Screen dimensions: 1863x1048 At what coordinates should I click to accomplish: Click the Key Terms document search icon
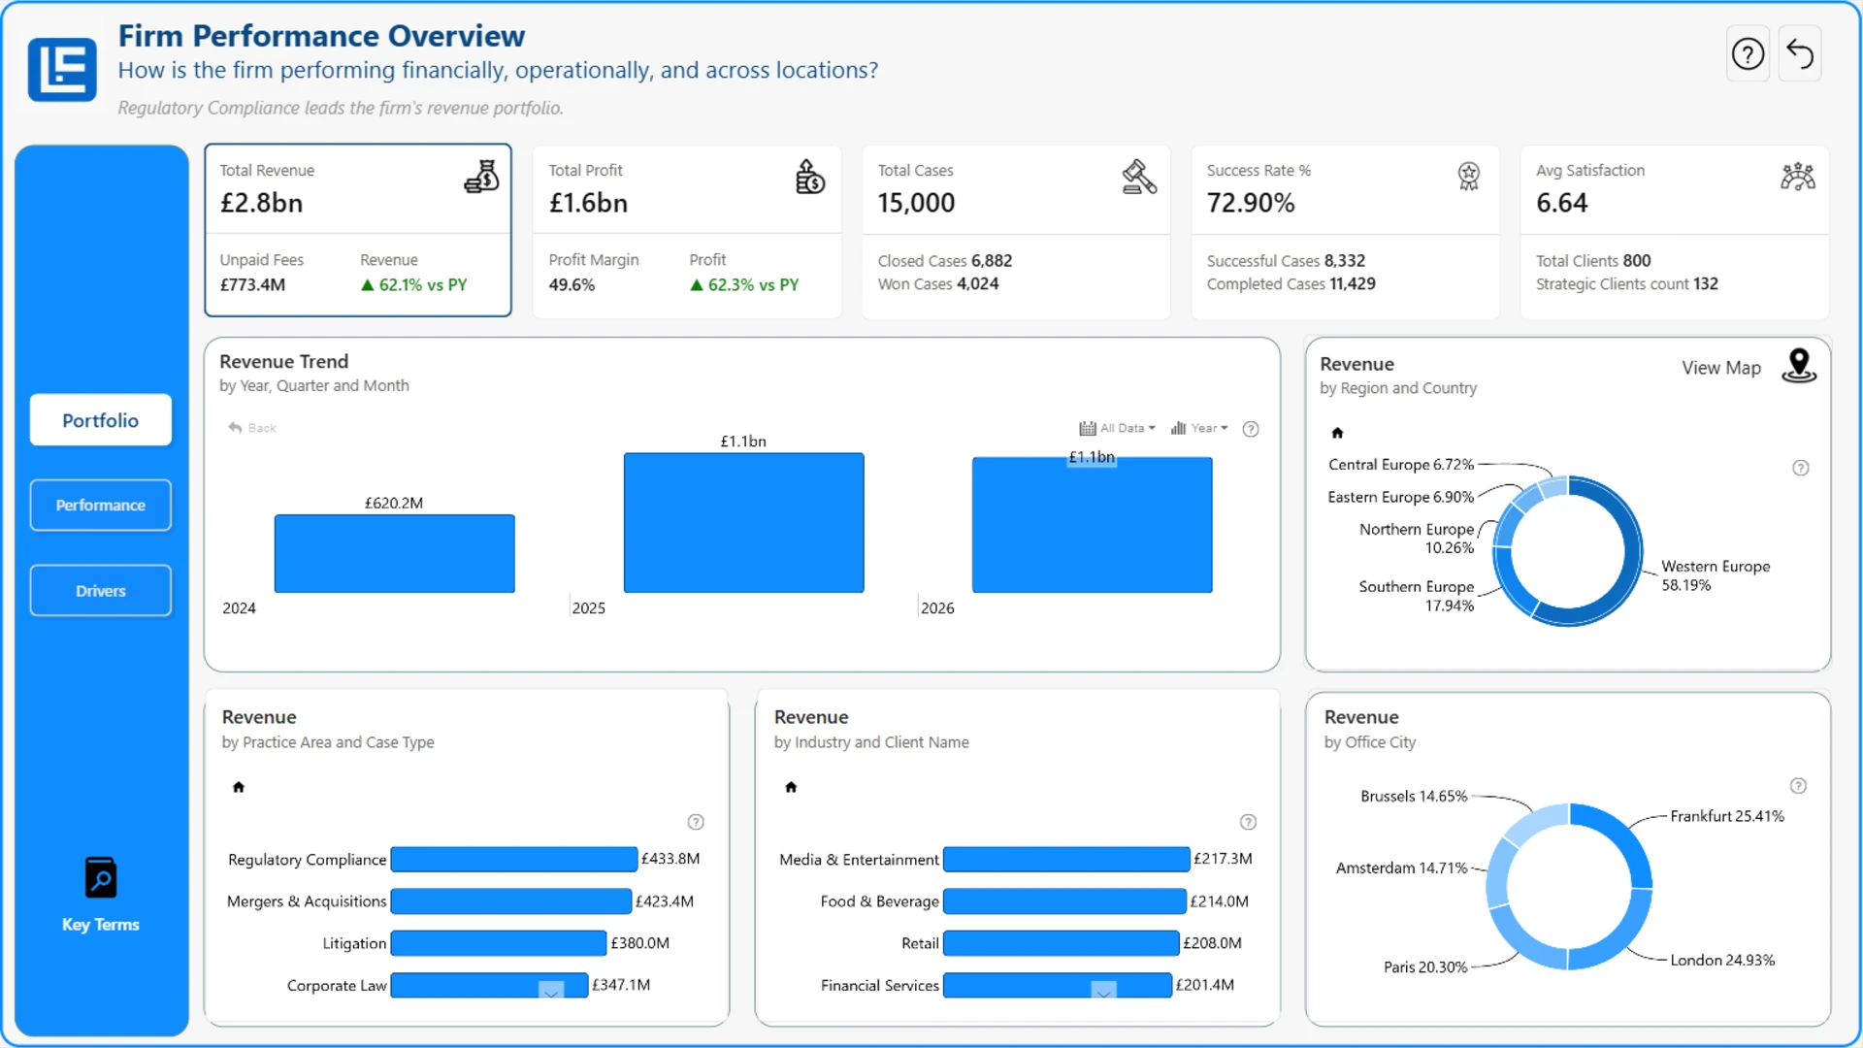101,878
